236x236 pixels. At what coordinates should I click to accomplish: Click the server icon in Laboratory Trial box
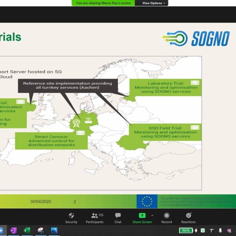pos(195,83)
